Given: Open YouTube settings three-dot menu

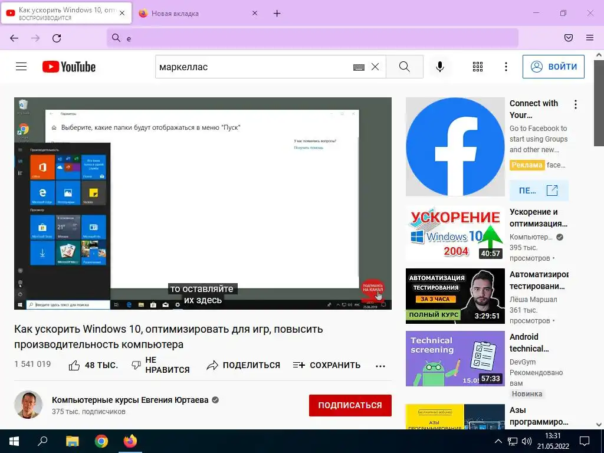Looking at the screenshot, I should [x=505, y=67].
